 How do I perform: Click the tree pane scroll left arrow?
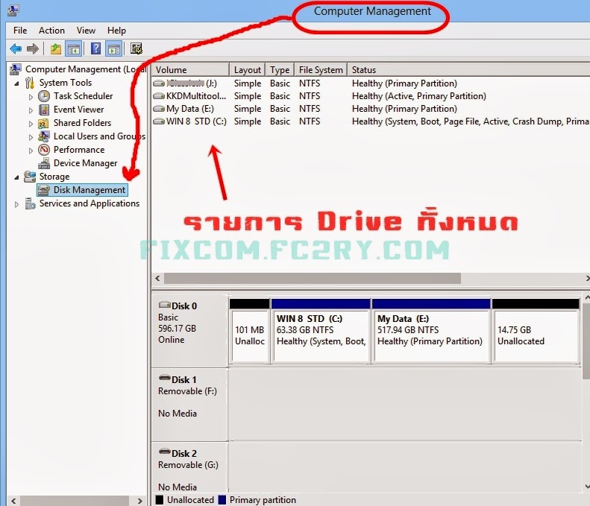click(13, 501)
